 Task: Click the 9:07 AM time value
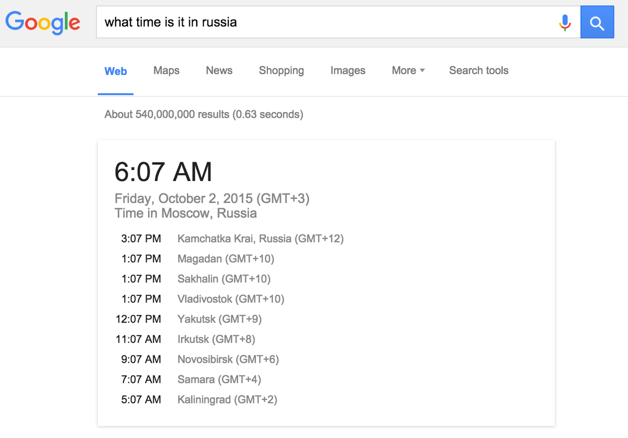[141, 360]
